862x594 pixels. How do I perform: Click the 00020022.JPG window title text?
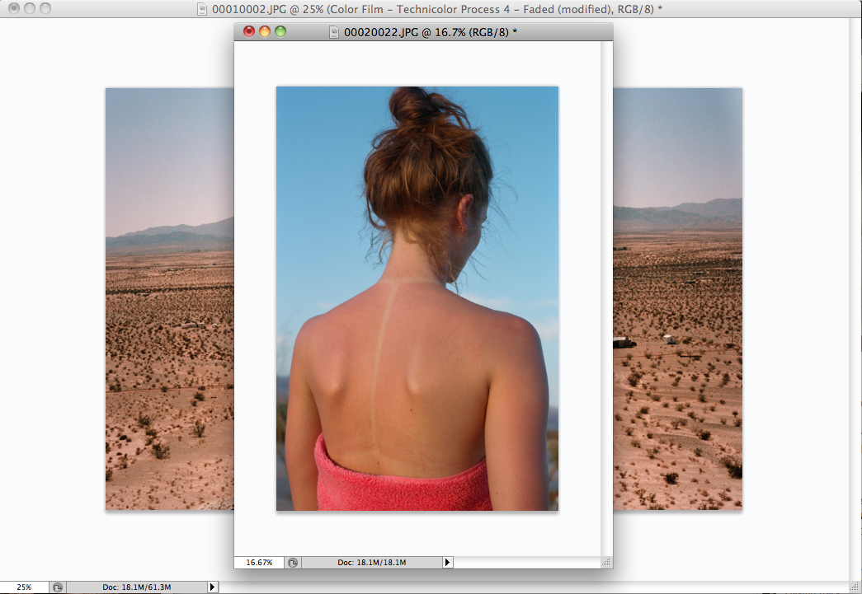click(x=431, y=32)
